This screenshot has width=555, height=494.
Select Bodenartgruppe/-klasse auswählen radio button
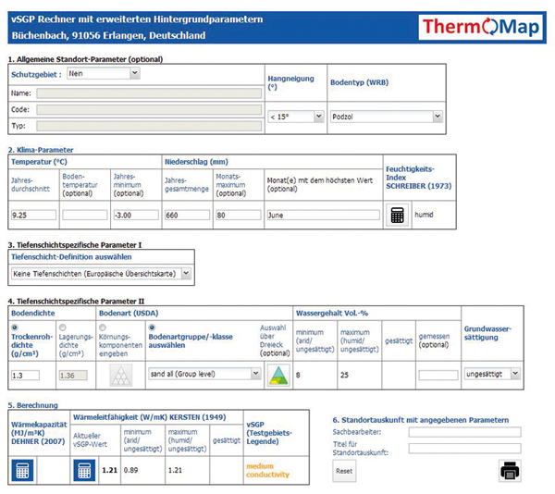coord(152,327)
